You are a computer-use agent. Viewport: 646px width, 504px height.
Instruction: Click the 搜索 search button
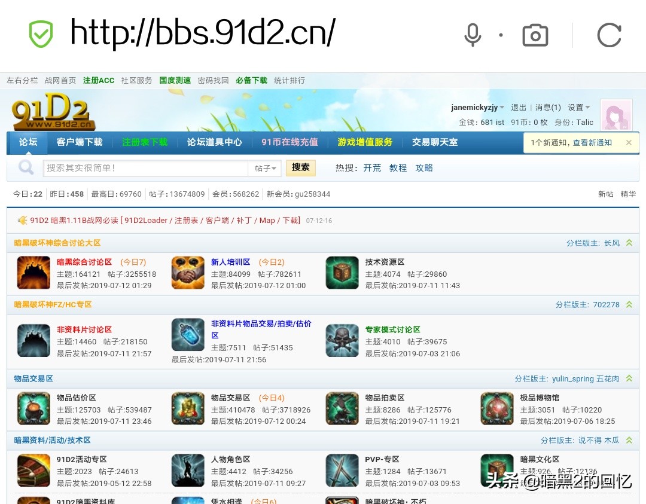coord(301,167)
